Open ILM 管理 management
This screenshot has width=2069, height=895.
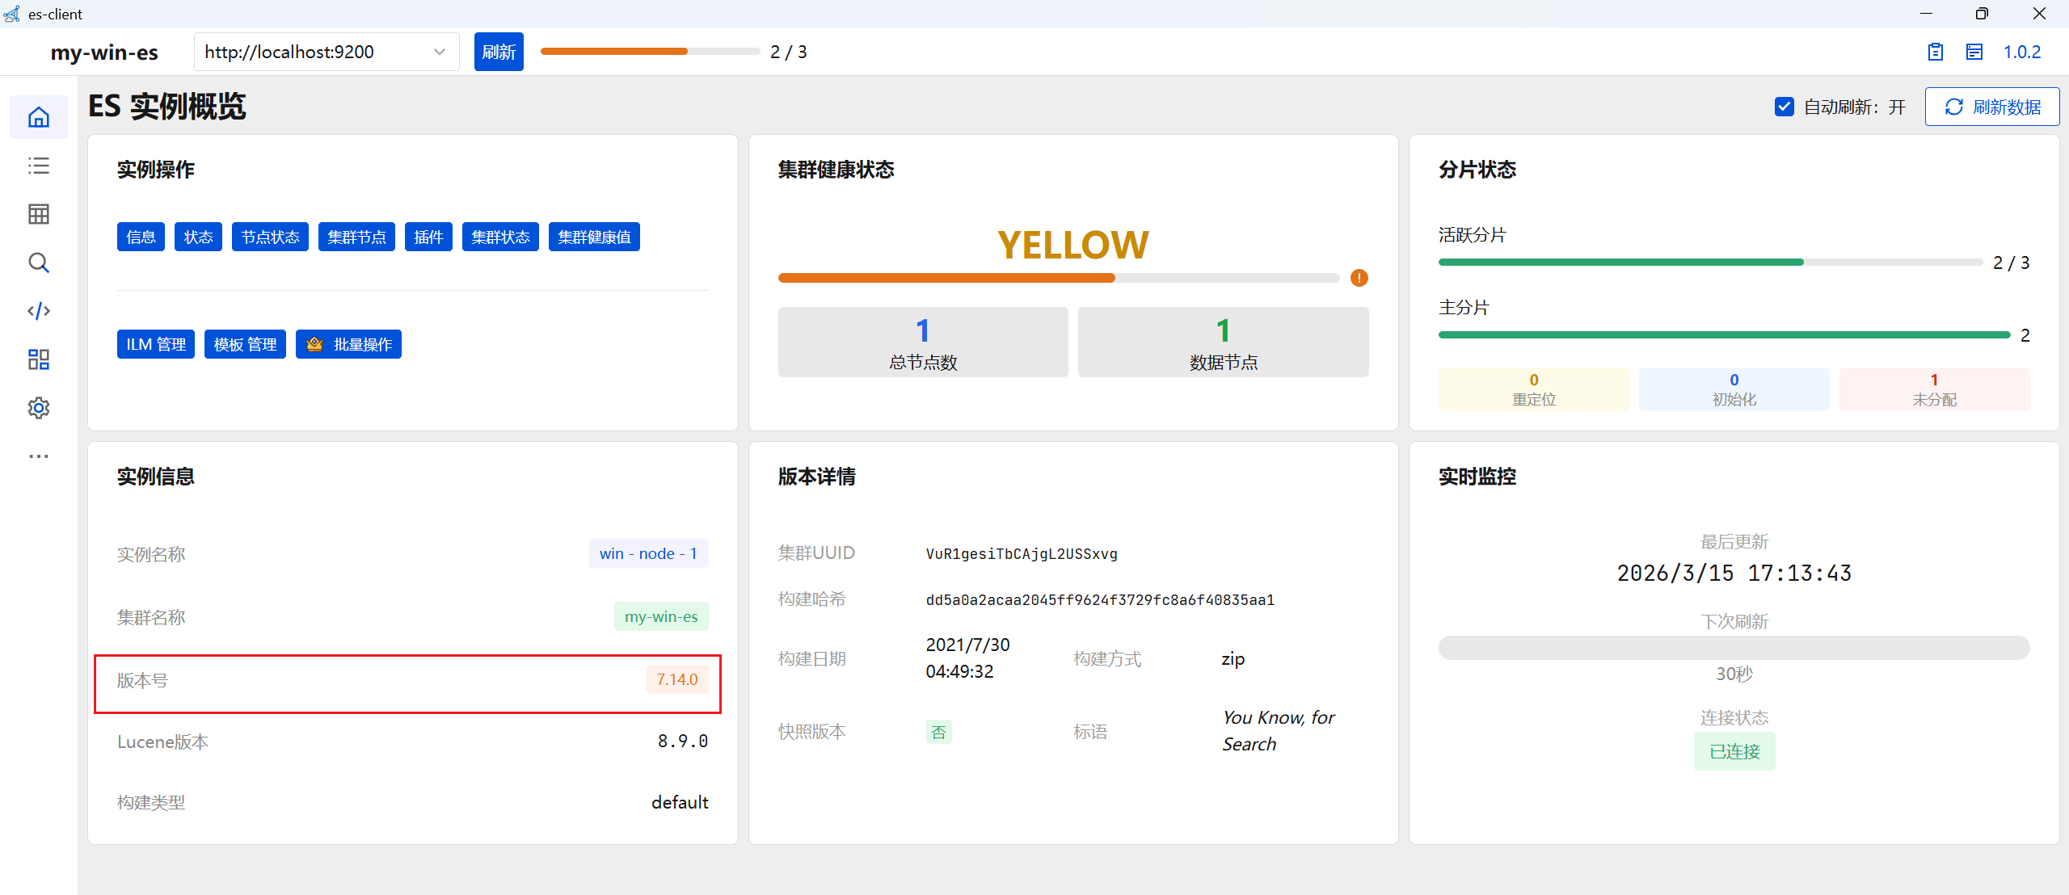point(155,344)
